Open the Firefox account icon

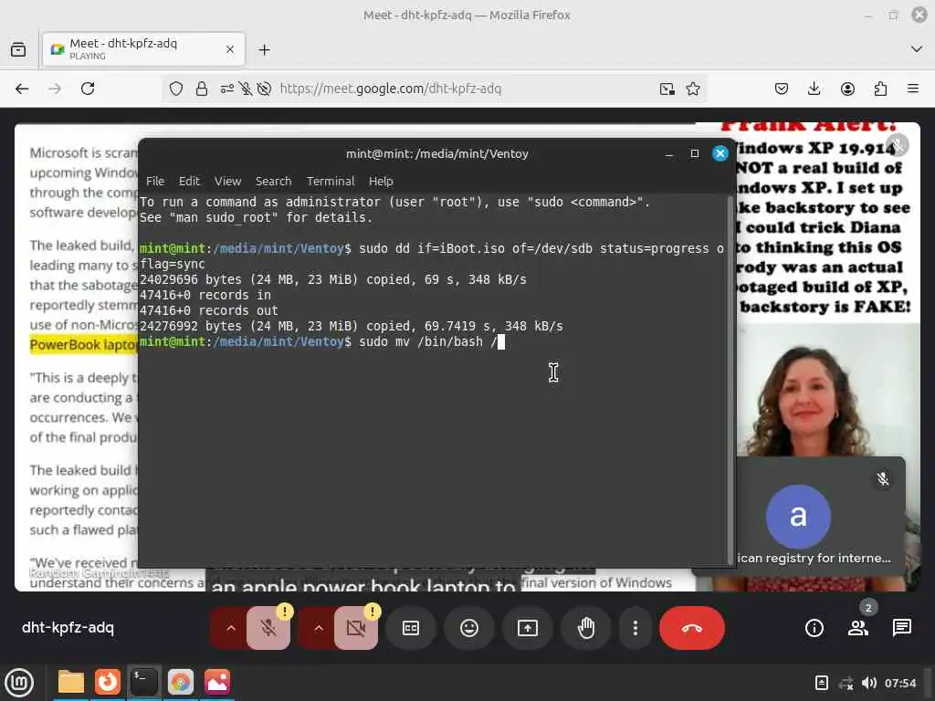[x=847, y=89]
